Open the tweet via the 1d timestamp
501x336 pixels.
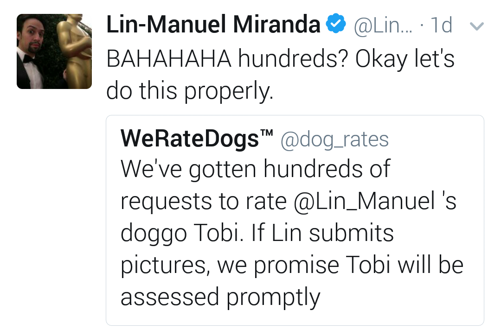pos(440,25)
